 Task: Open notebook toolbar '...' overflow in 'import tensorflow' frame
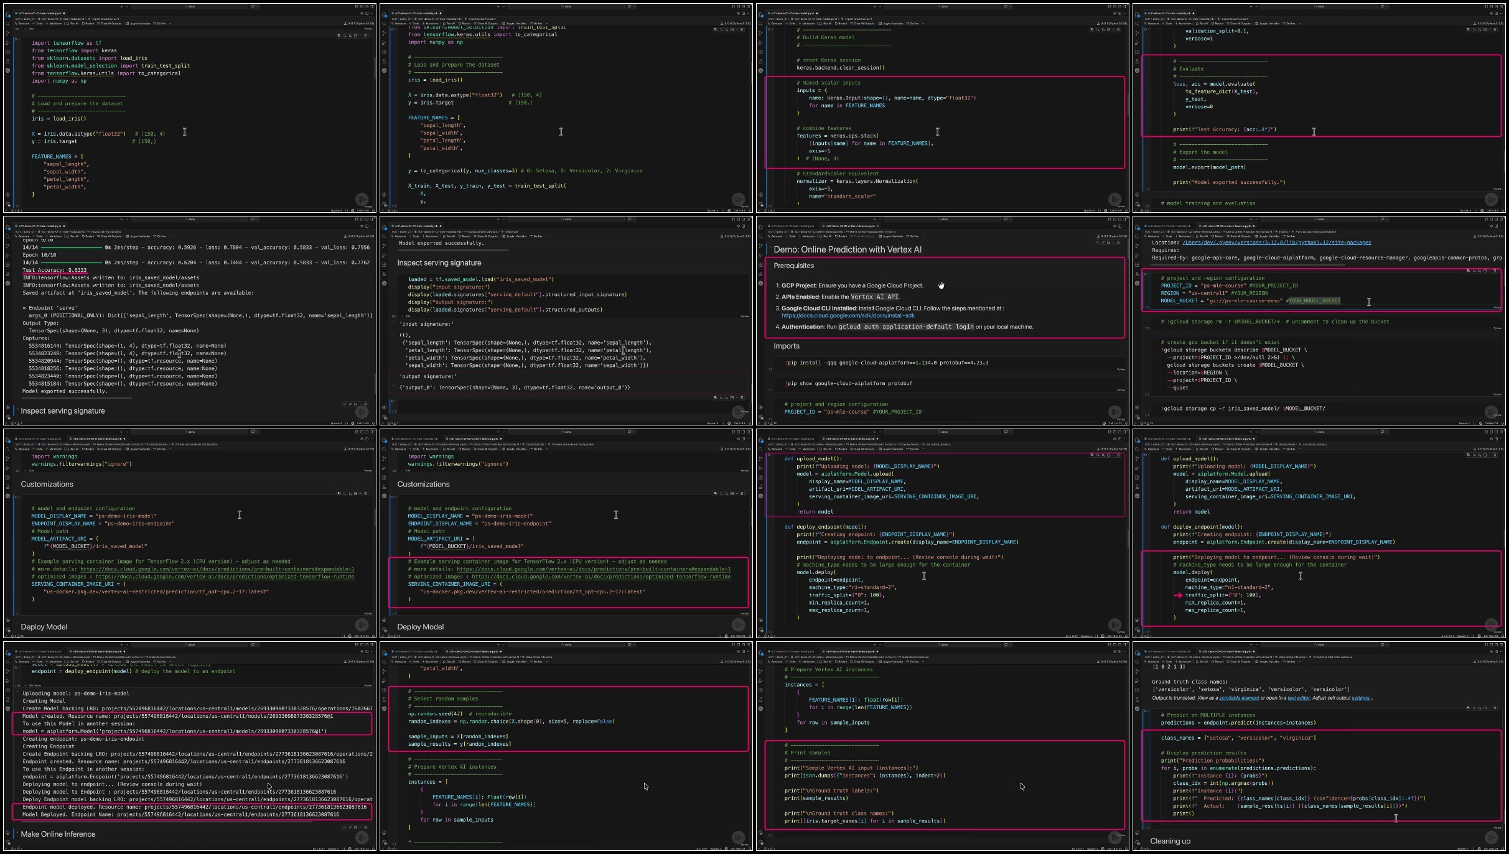[x=170, y=24]
